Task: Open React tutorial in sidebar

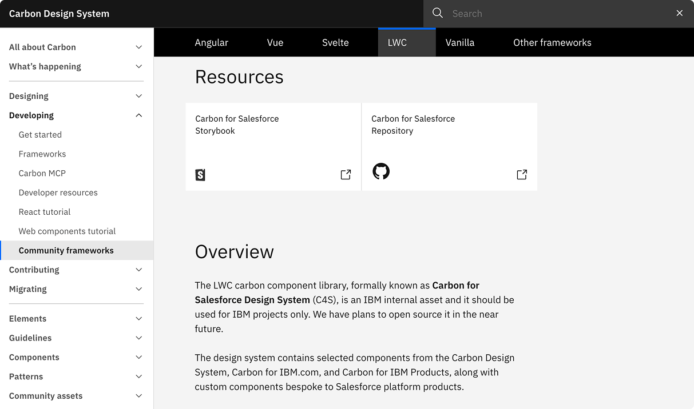Action: [x=77, y=212]
